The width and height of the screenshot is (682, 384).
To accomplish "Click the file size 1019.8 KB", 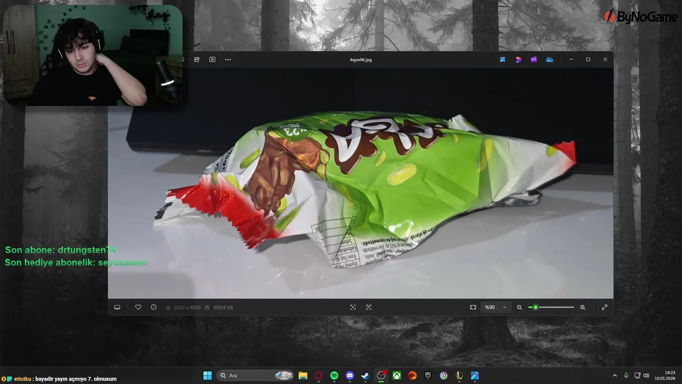I will pos(223,308).
